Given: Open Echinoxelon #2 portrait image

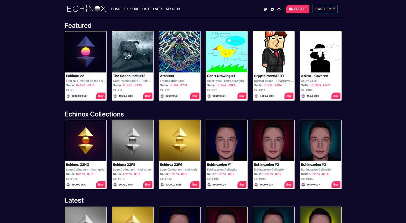Looking at the screenshot, I should coord(274,141).
